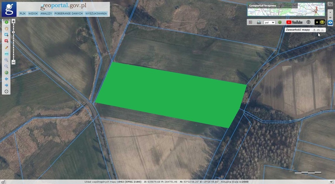This screenshot has height=184, width=335.
Task: Toggle the blue eye visibility button
Action: [x=330, y=23]
